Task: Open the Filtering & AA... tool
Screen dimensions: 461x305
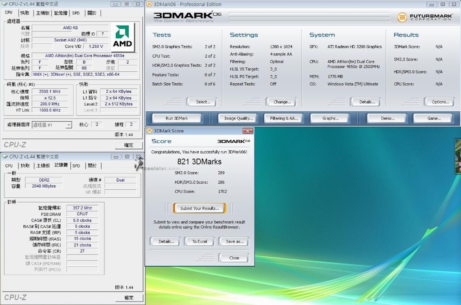Action: [x=284, y=118]
